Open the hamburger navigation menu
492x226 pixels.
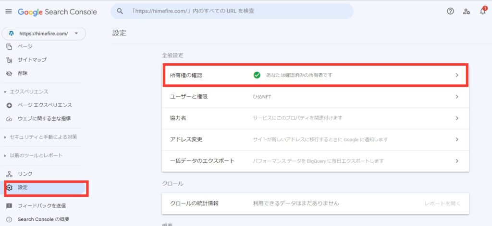(x=9, y=11)
